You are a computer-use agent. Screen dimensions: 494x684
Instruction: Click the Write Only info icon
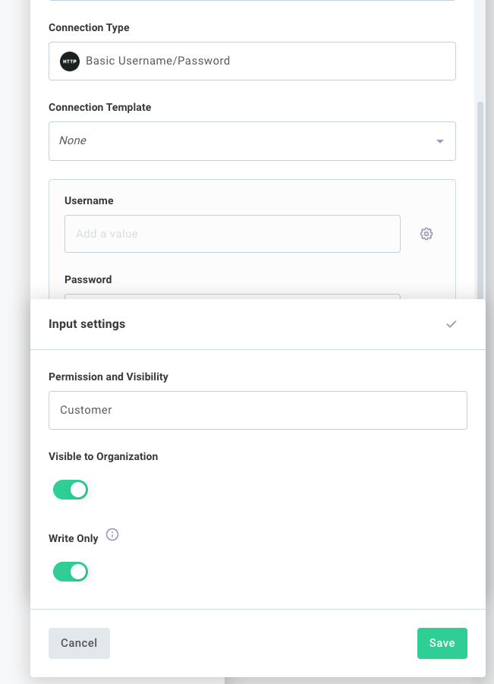coord(112,535)
